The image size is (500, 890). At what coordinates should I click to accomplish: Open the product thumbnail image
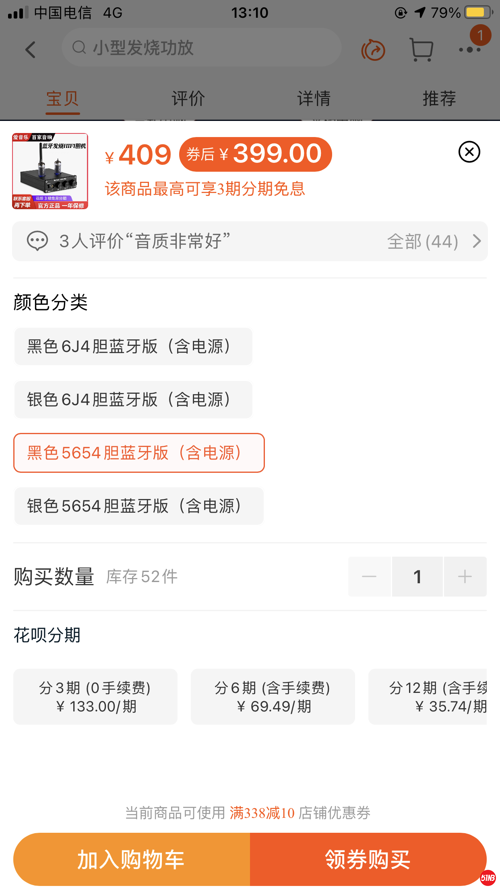coord(50,171)
